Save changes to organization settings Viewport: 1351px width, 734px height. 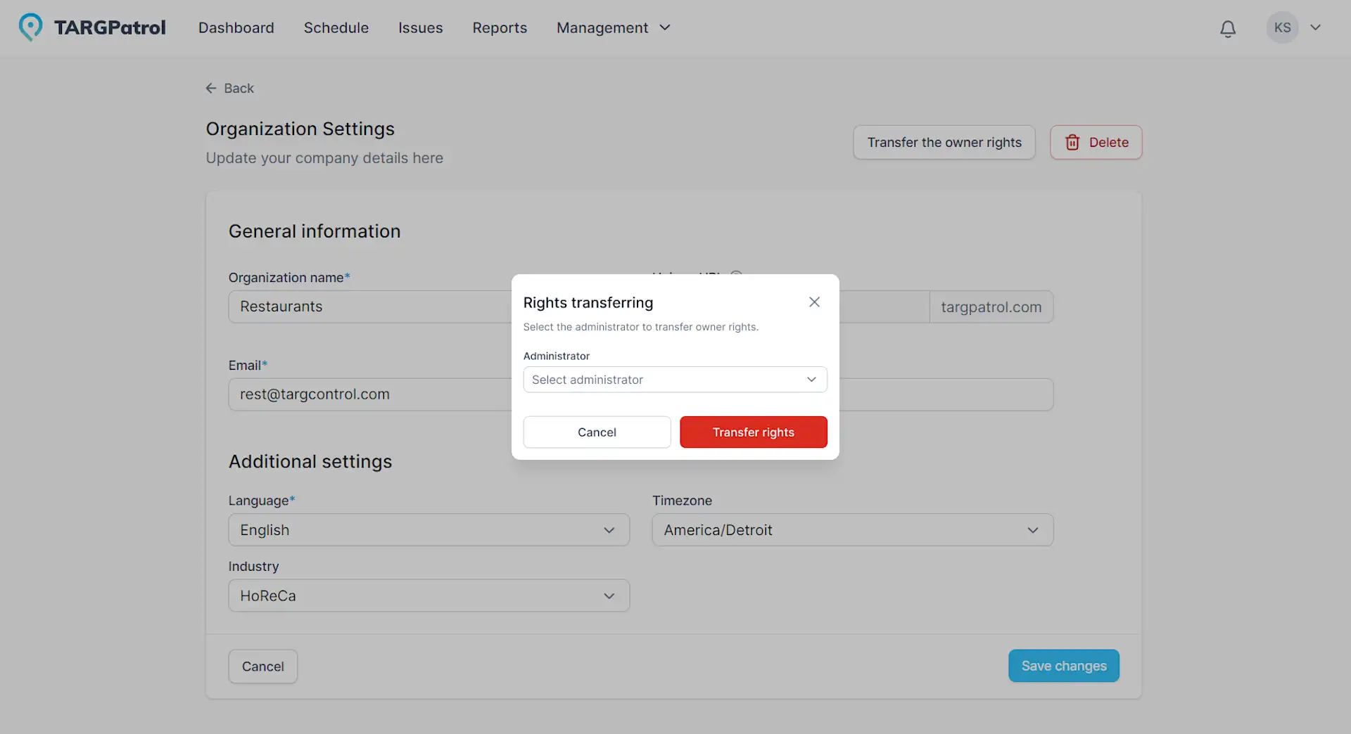pyautogui.click(x=1063, y=666)
